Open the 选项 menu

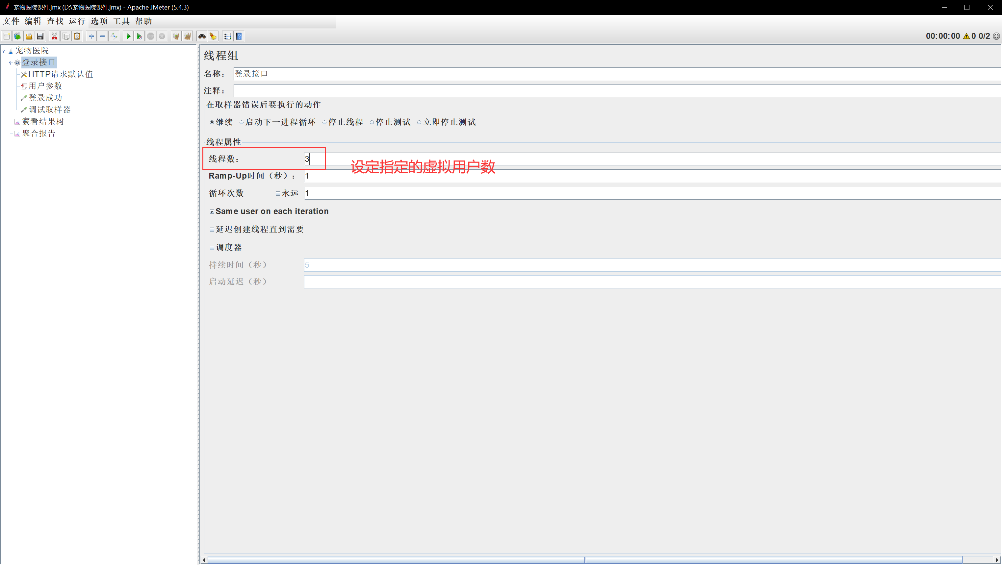(x=99, y=21)
